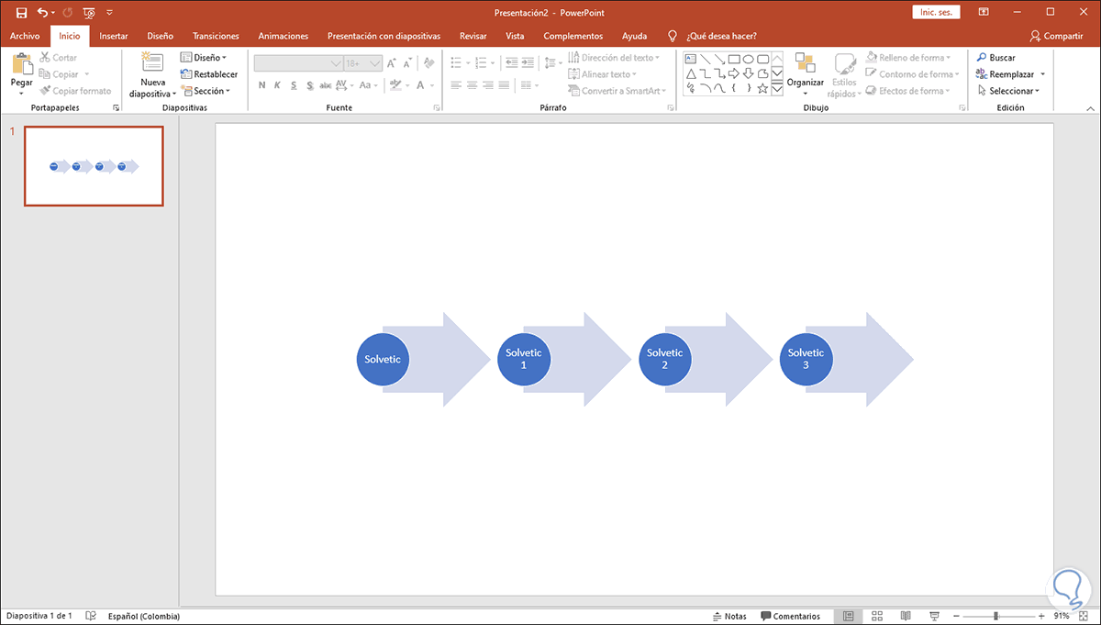Open the Portapapeles dialog launcher
This screenshot has height=625, width=1101.
pos(116,108)
